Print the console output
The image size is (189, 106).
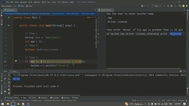9,90
